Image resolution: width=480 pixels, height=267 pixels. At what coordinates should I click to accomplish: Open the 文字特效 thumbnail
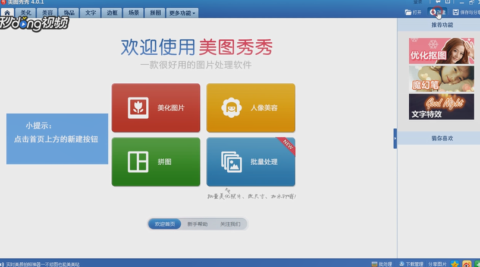point(441,106)
